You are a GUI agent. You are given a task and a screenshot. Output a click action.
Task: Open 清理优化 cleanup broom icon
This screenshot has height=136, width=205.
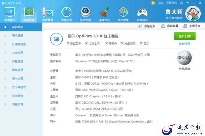point(104,14)
